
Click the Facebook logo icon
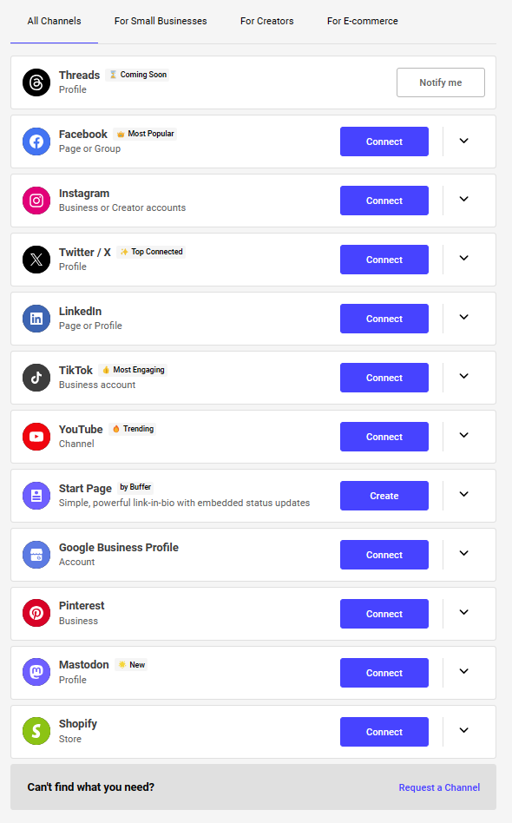[x=36, y=142]
